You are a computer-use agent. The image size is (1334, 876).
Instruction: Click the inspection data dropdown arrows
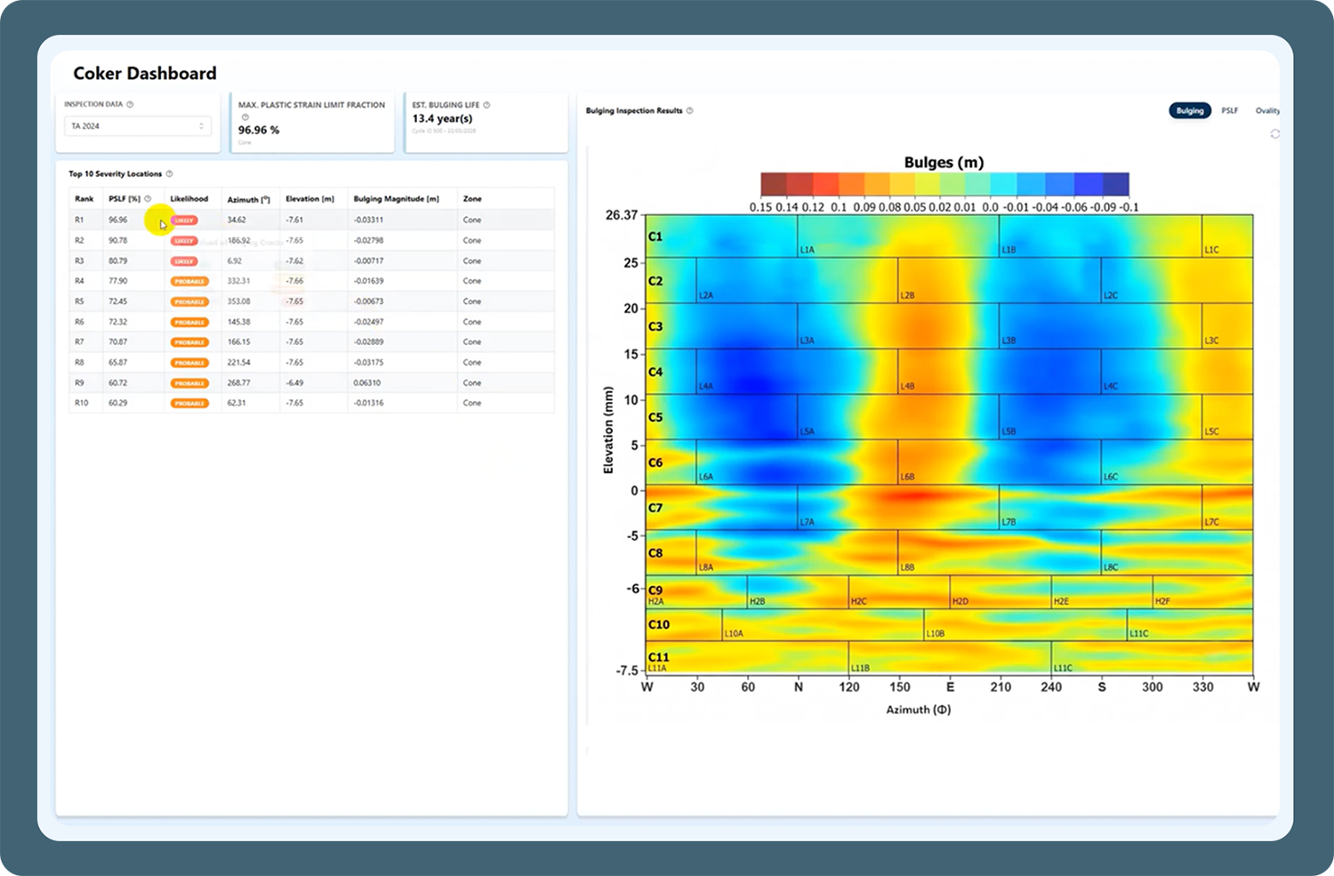(x=202, y=126)
